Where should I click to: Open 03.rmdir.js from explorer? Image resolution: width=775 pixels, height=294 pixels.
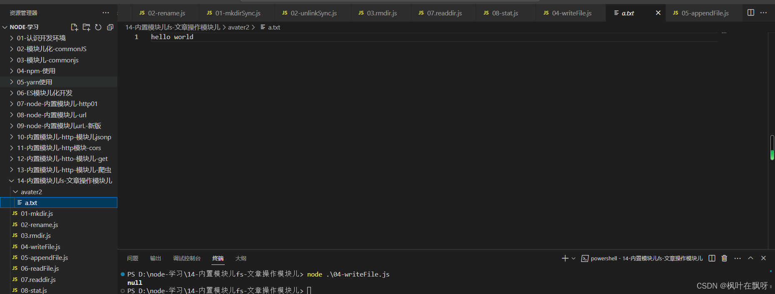pyautogui.click(x=59, y=235)
